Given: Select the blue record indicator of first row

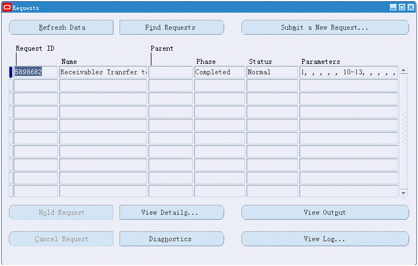Looking at the screenshot, I should click(10, 72).
